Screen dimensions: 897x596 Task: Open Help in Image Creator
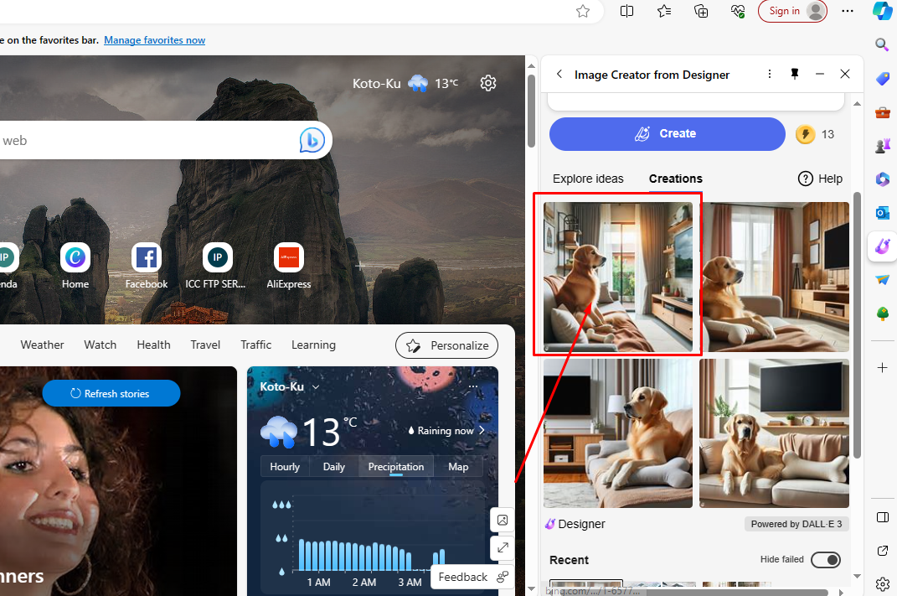coord(820,179)
